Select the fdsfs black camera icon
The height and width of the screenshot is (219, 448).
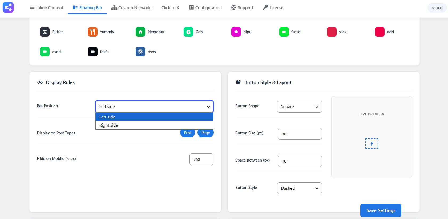93,52
